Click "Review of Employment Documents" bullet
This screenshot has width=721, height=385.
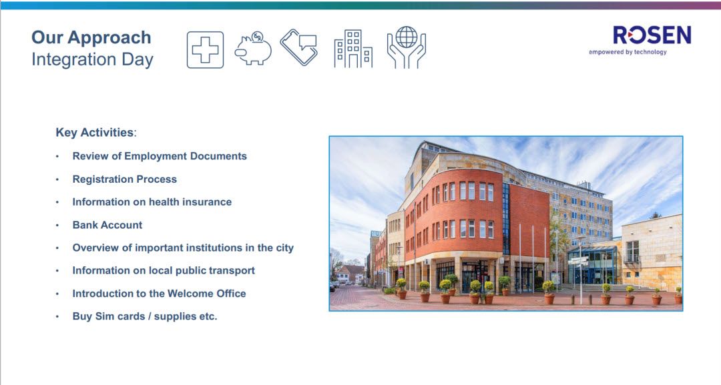(160, 155)
